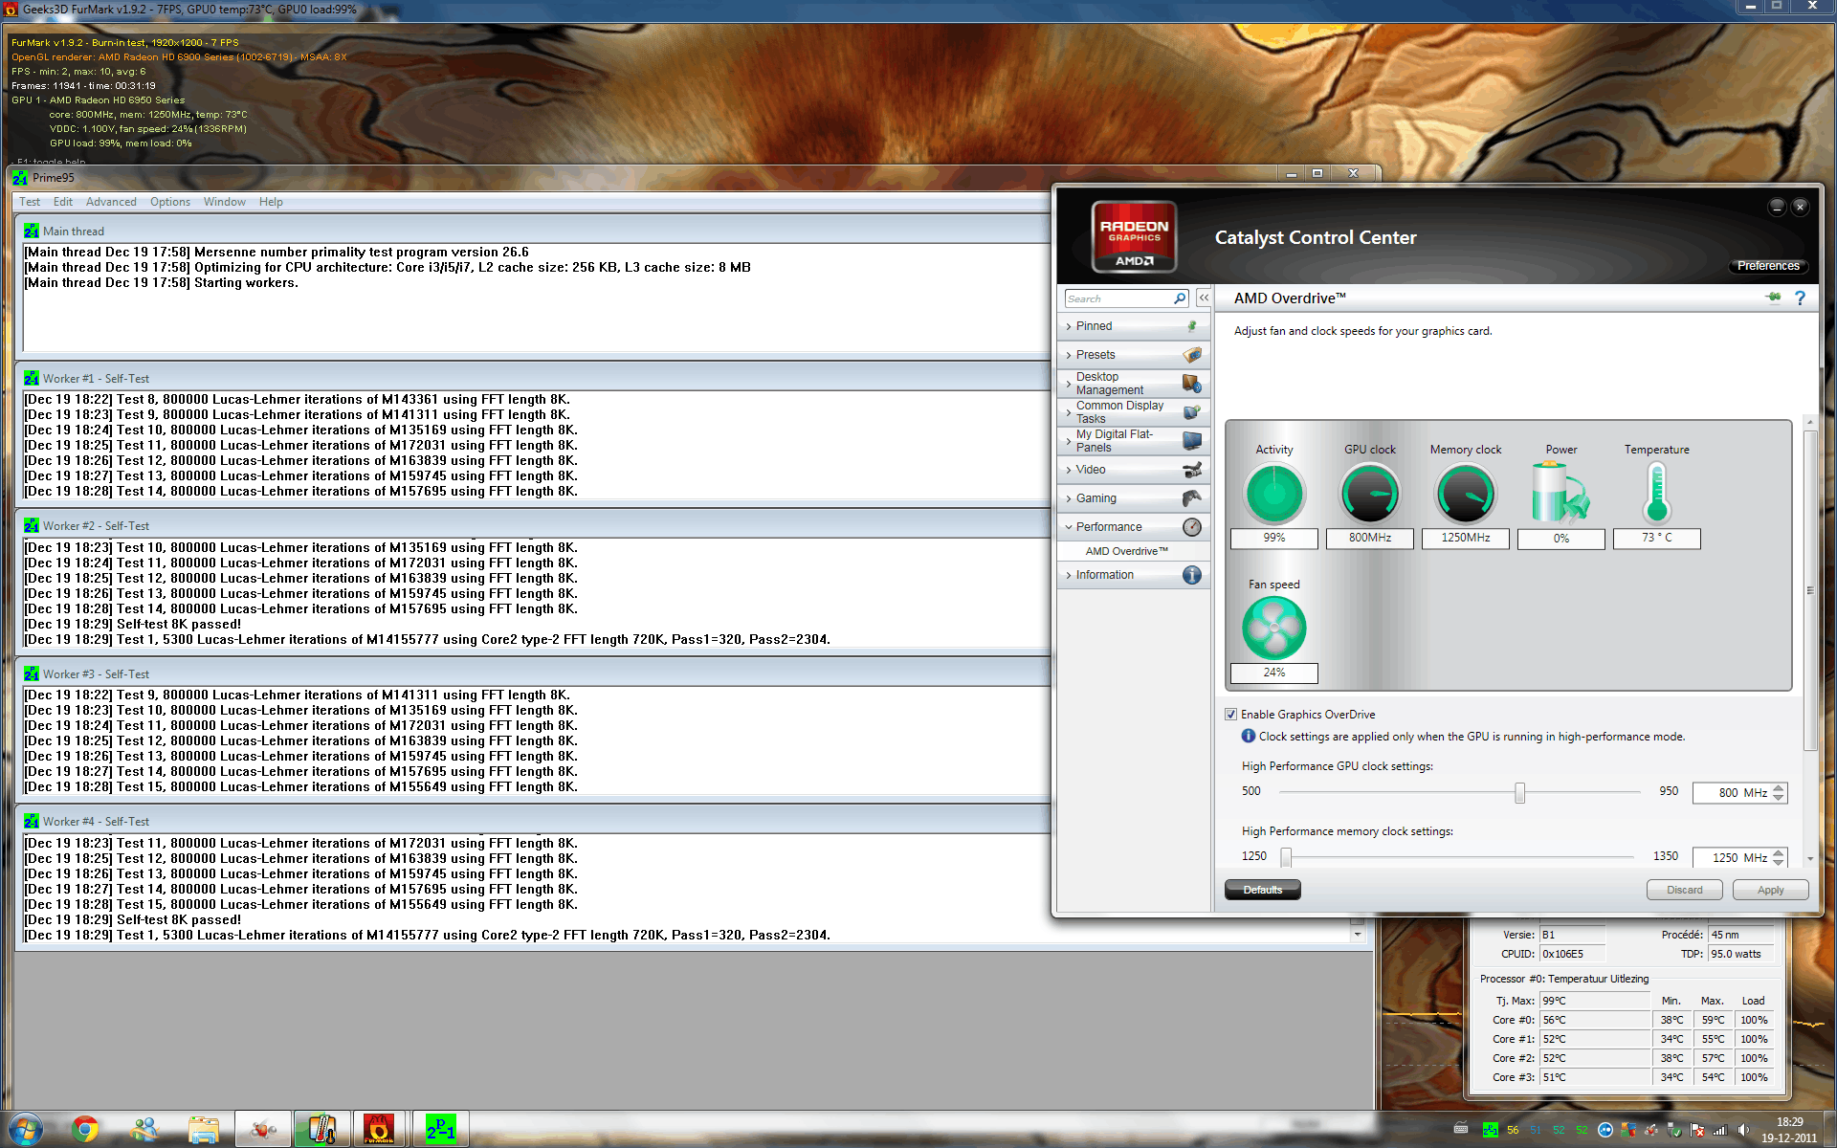
Task: Click the GPU clock slider handle
Action: coord(1519,792)
